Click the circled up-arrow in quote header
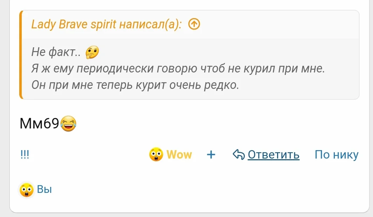Screen dimensions: 373x217 (x=194, y=24)
